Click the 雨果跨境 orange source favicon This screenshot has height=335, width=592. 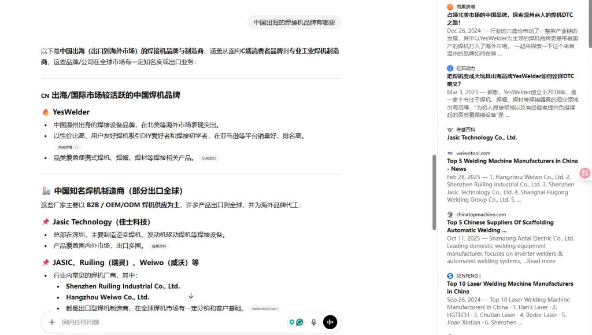click(x=450, y=7)
